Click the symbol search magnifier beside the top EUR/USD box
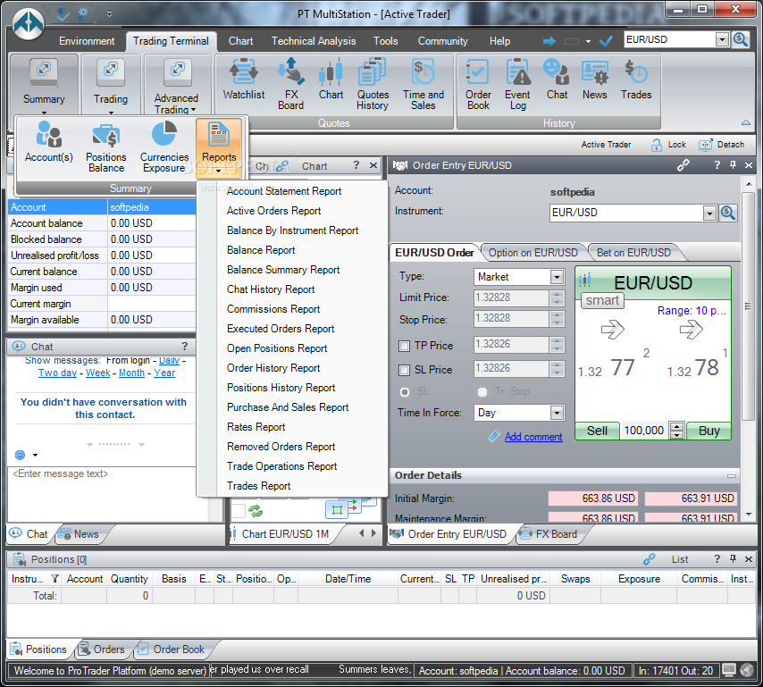The image size is (763, 687). pyautogui.click(x=740, y=40)
